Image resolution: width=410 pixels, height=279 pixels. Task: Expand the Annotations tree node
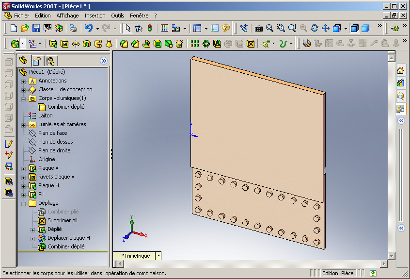(24, 82)
